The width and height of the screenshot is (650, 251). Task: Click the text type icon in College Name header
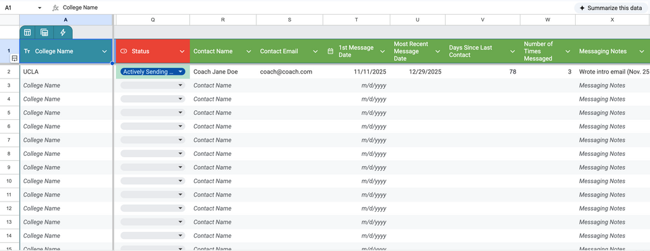(x=27, y=51)
